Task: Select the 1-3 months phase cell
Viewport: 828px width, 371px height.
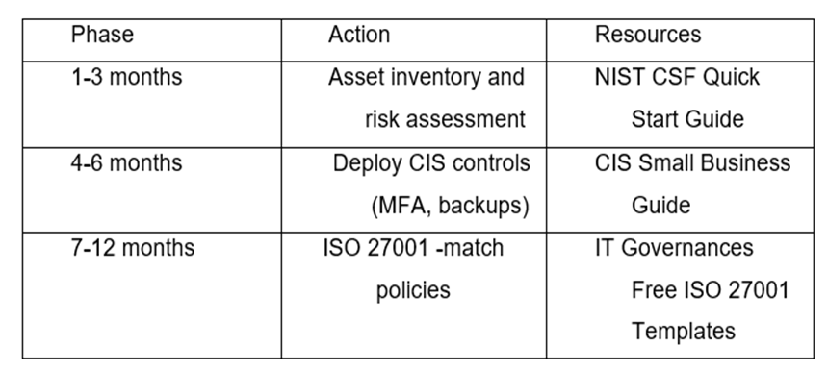Action: [152, 105]
